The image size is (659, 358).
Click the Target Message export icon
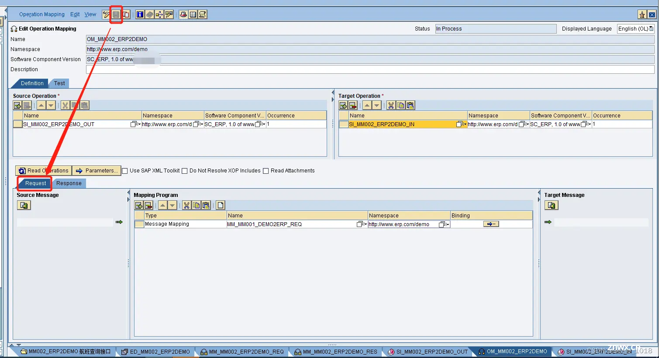pyautogui.click(x=552, y=205)
